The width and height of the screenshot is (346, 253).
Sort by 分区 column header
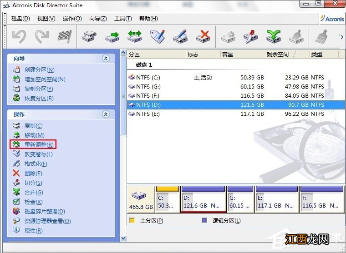click(157, 54)
